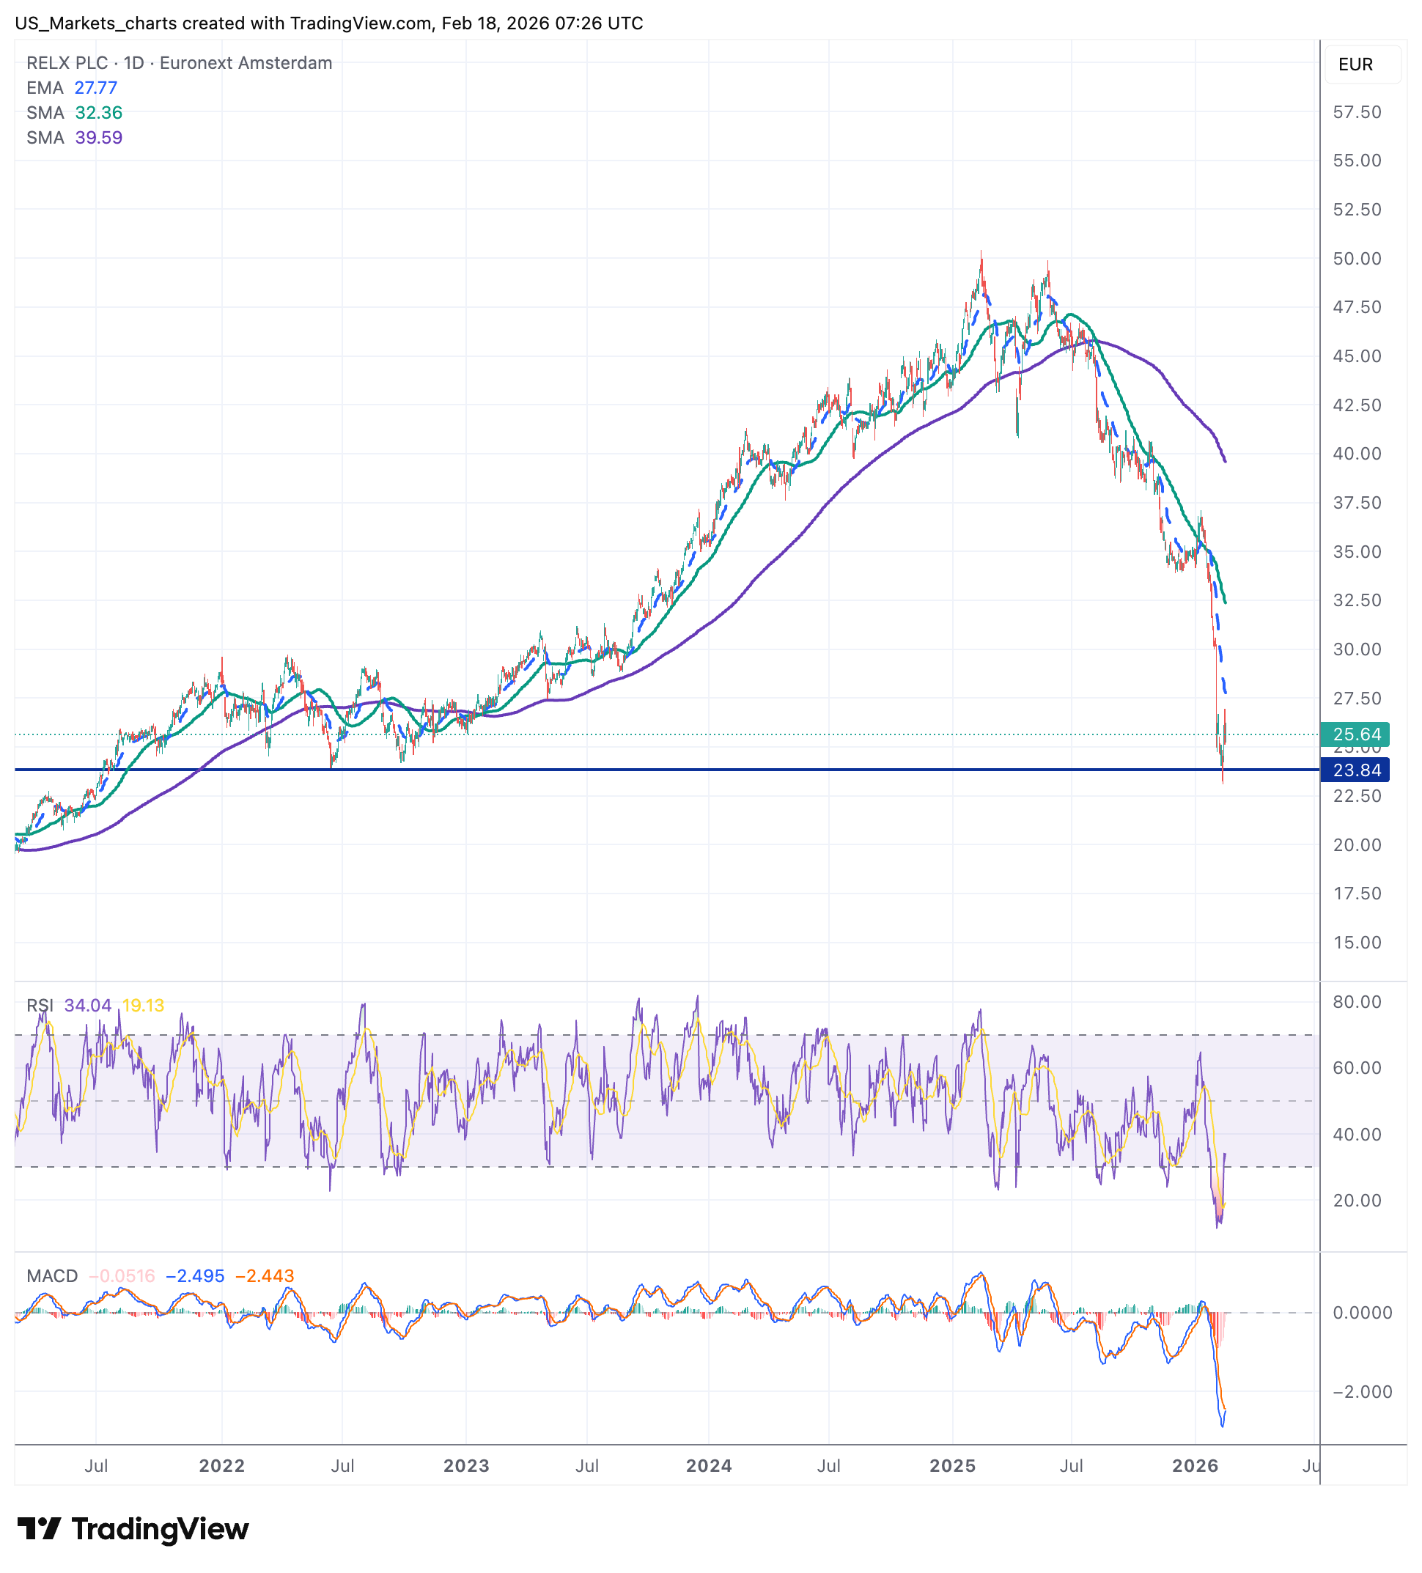
Task: Select the green SMA 32.36 legend
Action: pos(74,113)
